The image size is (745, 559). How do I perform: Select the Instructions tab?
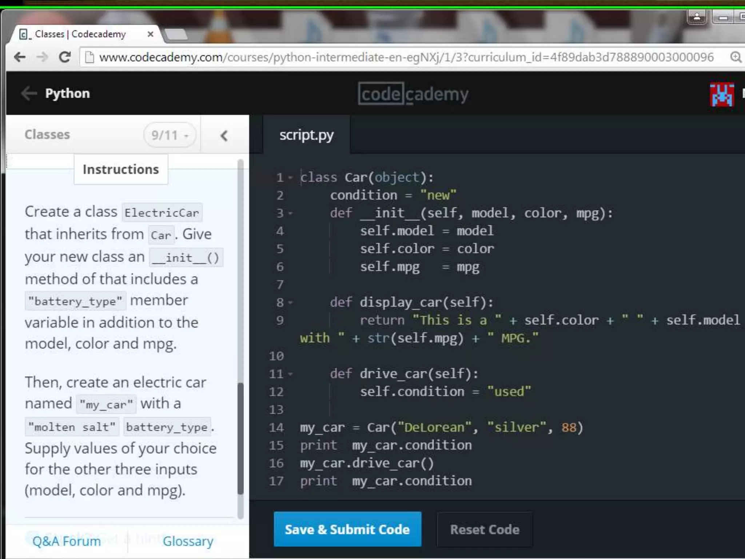coord(121,169)
